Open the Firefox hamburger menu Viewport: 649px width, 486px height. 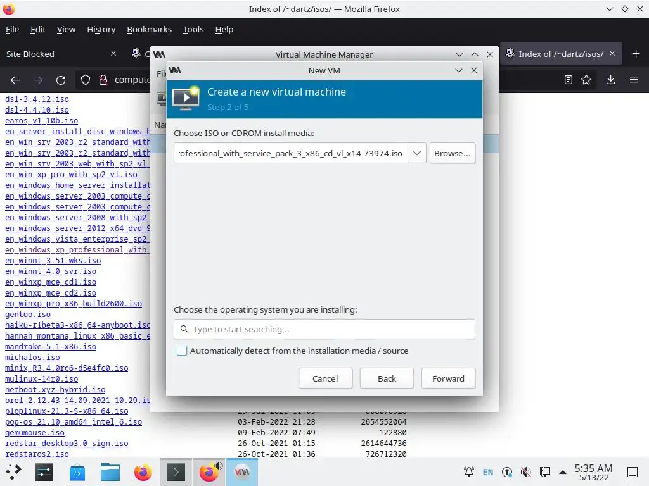click(634, 80)
